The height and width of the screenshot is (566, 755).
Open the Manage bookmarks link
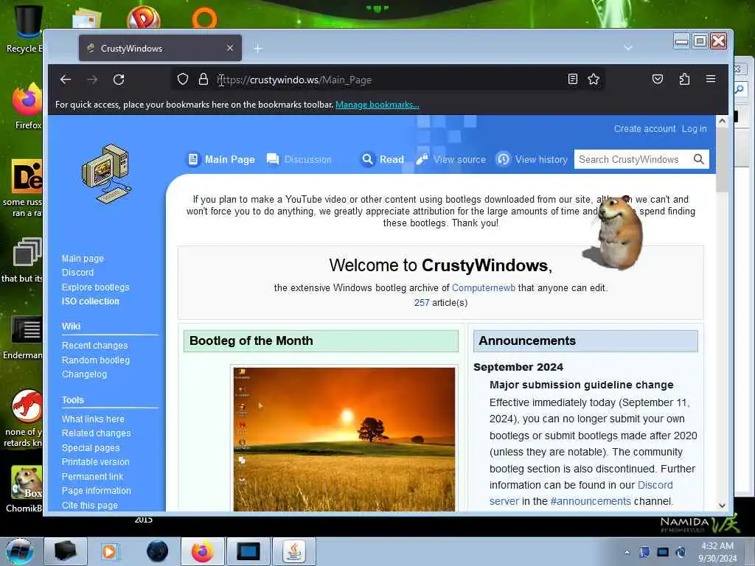[377, 105]
